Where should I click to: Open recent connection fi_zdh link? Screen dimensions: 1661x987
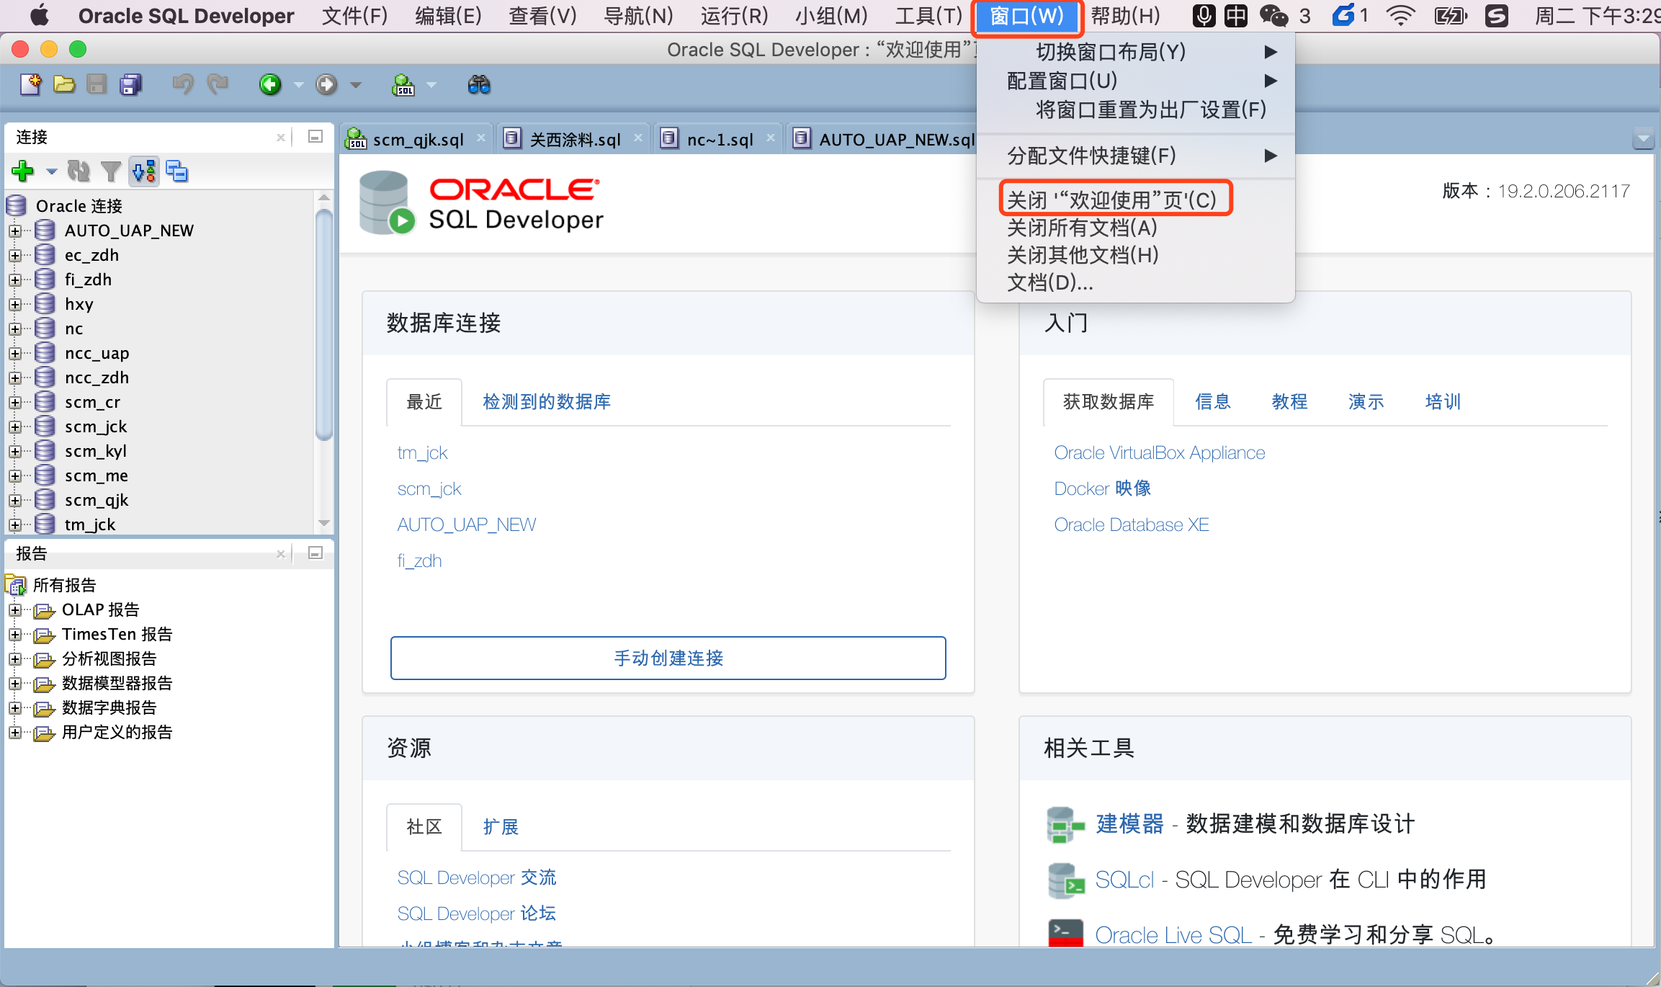coord(420,561)
